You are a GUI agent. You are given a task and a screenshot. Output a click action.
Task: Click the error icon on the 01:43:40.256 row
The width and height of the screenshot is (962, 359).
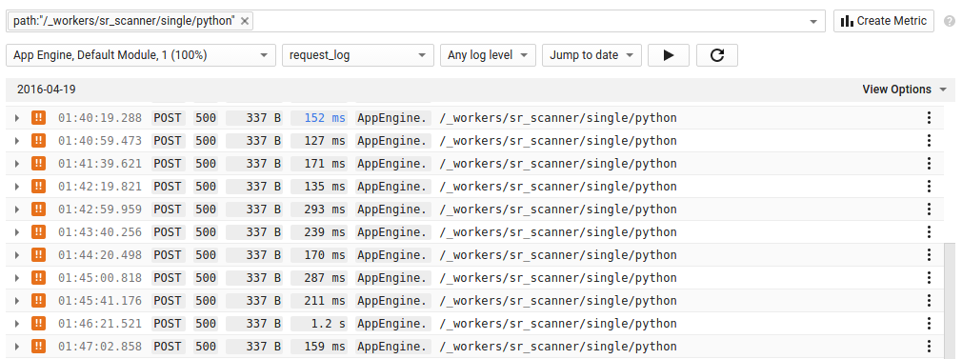pos(39,232)
